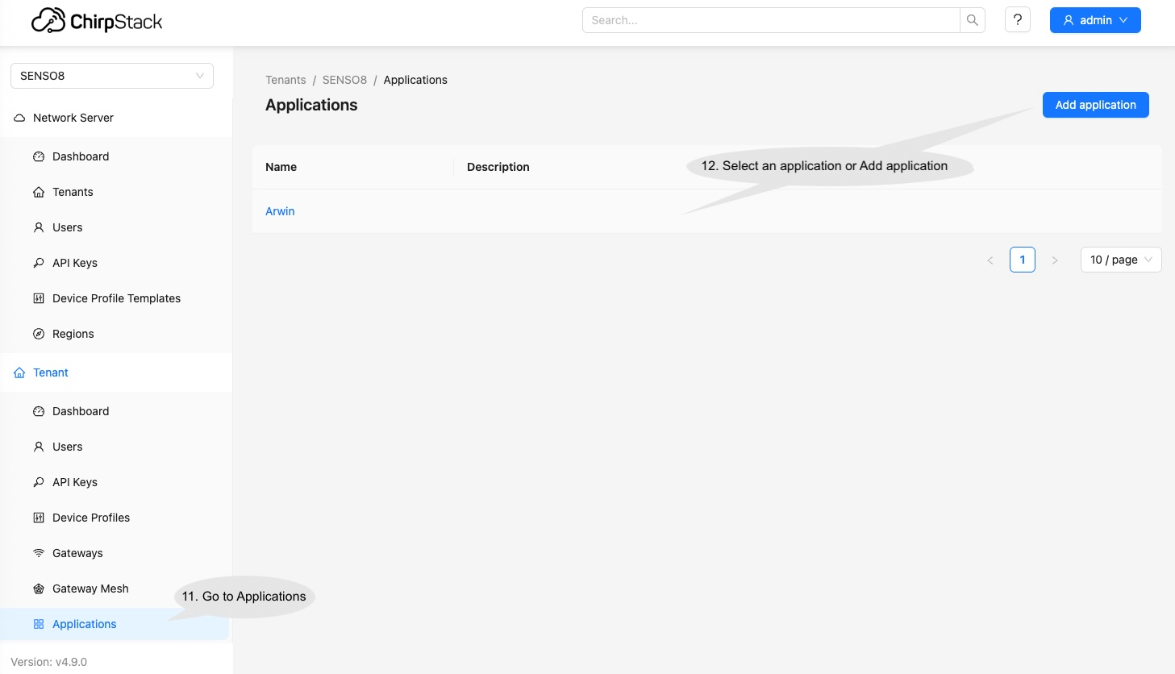The width and height of the screenshot is (1175, 674).
Task: Click the Device Profile Templates icon
Action: (x=39, y=298)
